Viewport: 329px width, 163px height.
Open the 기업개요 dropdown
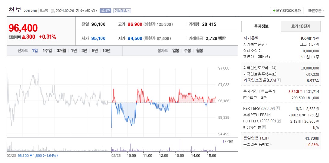(x=122, y=11)
